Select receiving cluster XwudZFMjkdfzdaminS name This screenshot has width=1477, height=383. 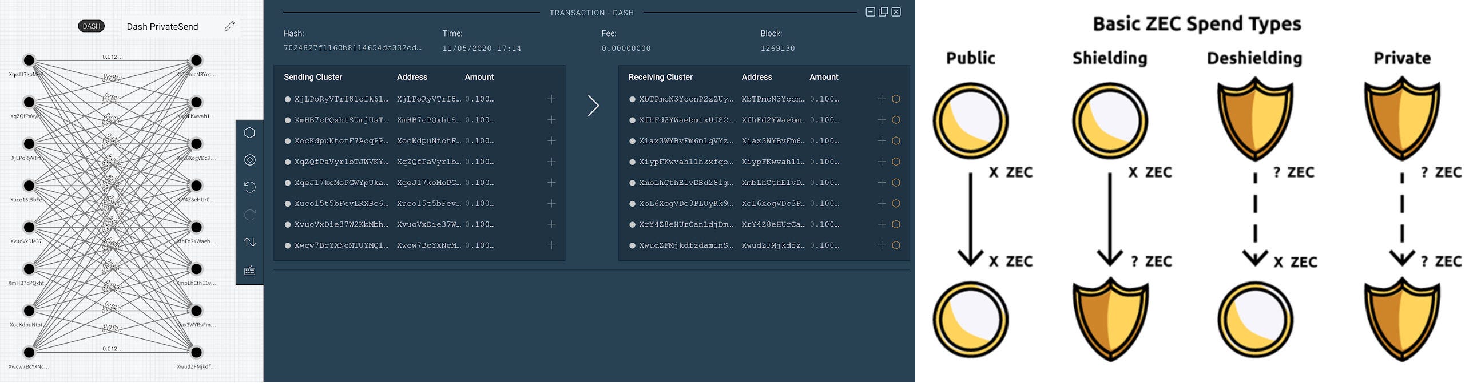click(686, 245)
